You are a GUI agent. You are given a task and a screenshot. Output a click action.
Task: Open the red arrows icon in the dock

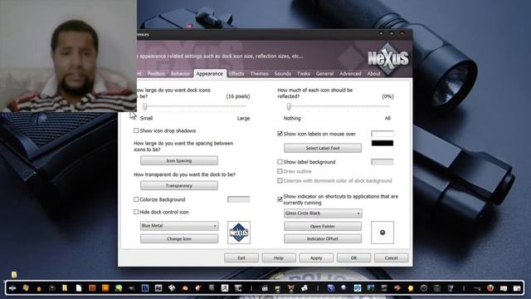397,288
